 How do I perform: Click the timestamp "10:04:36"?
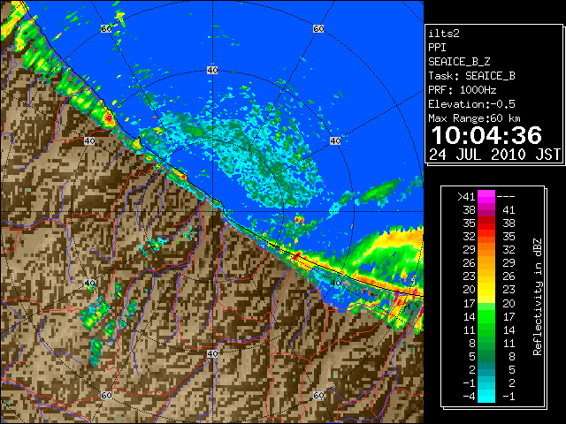(x=486, y=135)
